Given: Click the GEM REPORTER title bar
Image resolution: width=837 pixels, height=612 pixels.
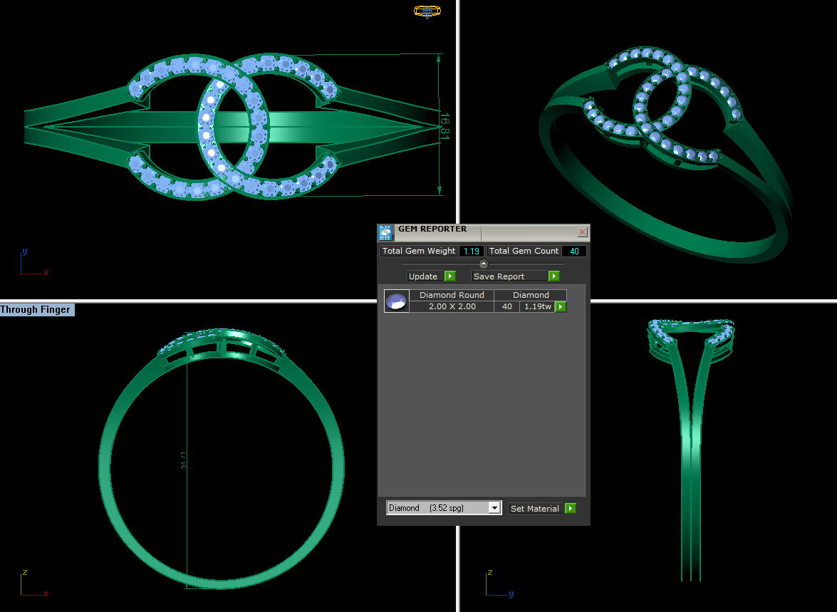Looking at the screenshot, I should click(483, 232).
